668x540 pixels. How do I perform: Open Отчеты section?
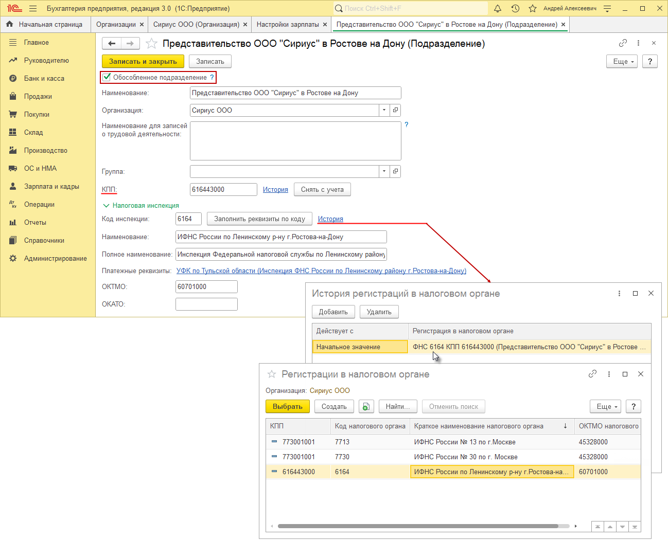point(35,223)
